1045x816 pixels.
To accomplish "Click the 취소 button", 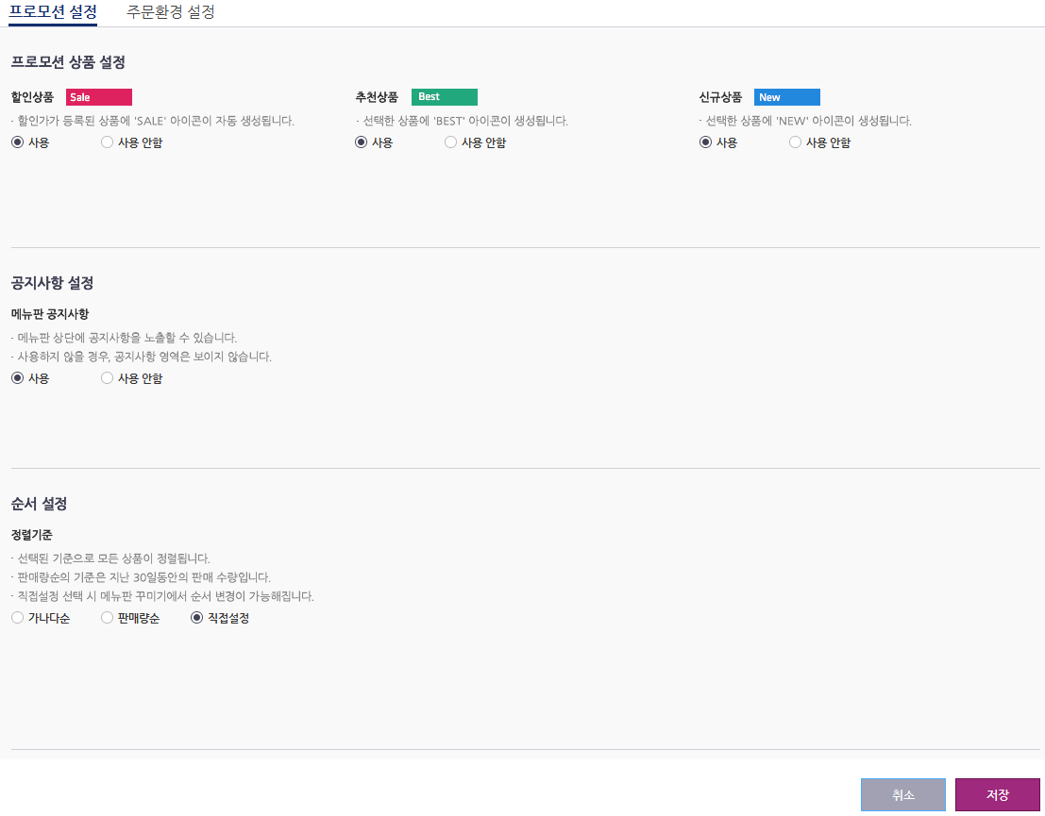I will coord(903,794).
